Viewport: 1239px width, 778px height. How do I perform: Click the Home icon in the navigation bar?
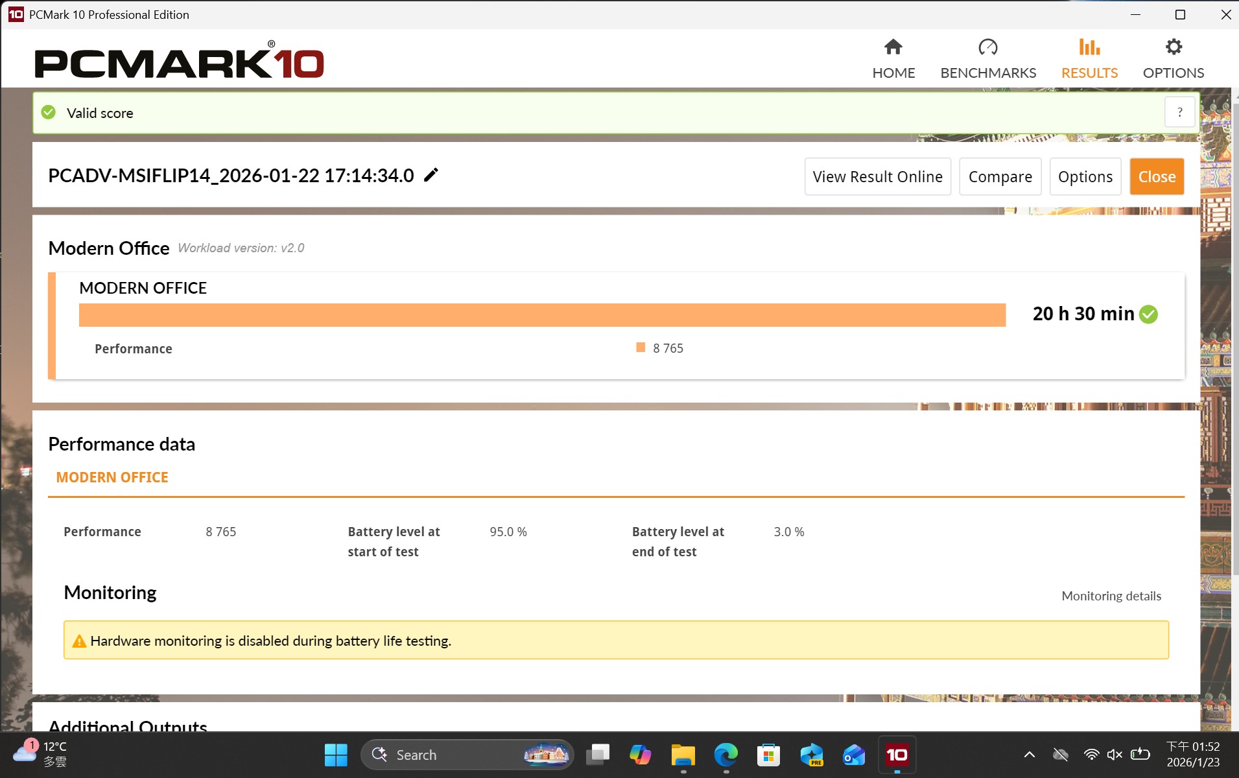893,47
